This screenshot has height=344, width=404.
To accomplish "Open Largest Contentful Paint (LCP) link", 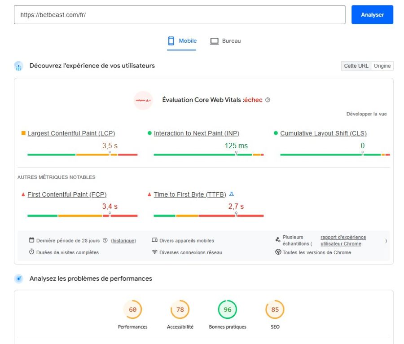I will [71, 133].
